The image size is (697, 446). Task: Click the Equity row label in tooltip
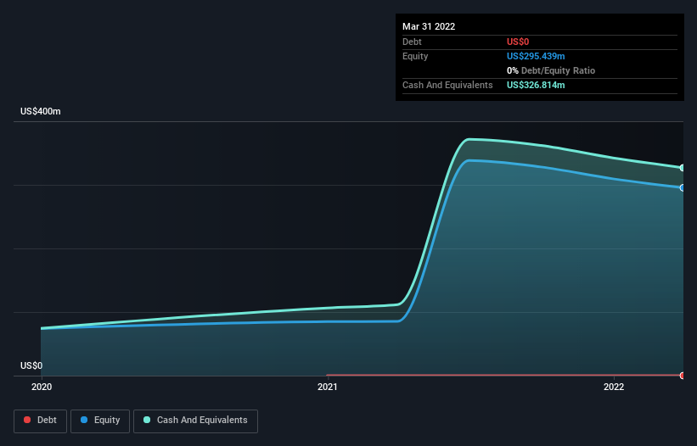[415, 56]
